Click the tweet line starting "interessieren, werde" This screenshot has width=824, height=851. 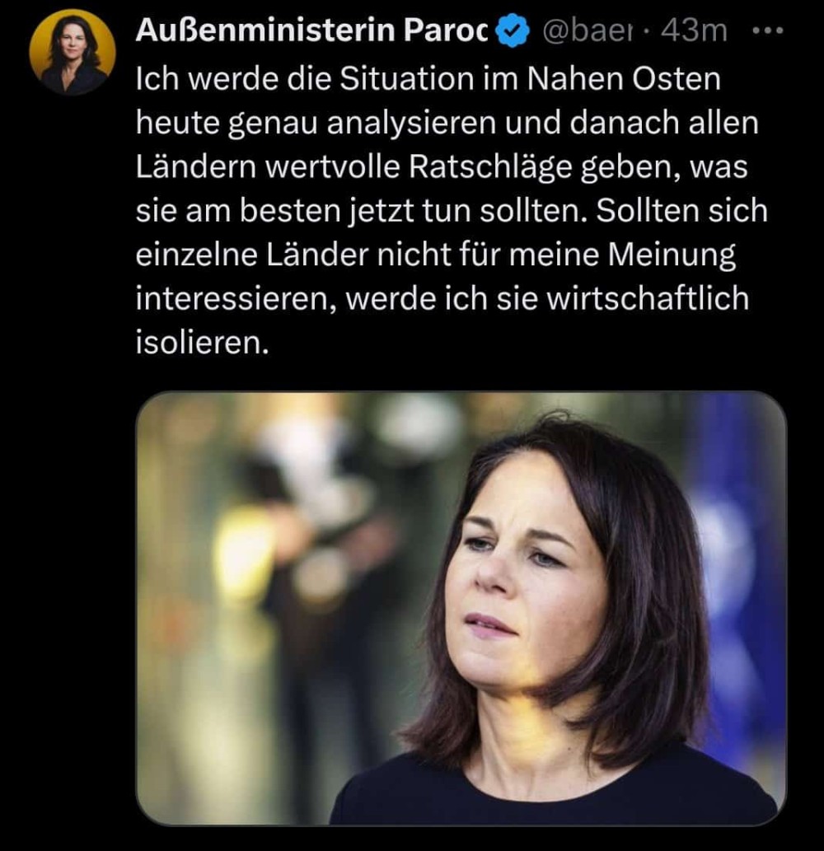click(442, 298)
